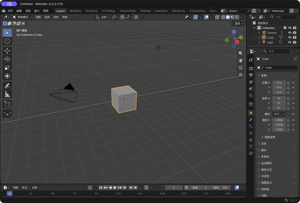Open the 文件 menu
The width and height of the screenshot is (300, 203).
pos(10,11)
